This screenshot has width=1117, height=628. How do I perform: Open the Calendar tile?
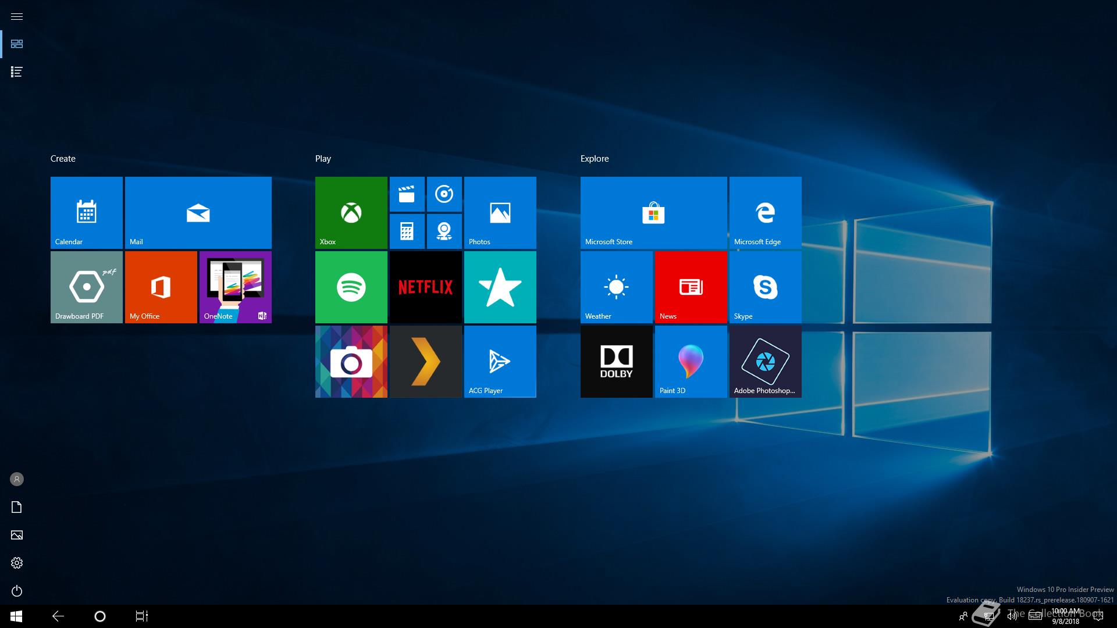[x=87, y=213]
